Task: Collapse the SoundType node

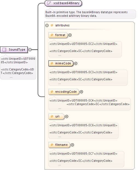Action: click(x=30, y=50)
